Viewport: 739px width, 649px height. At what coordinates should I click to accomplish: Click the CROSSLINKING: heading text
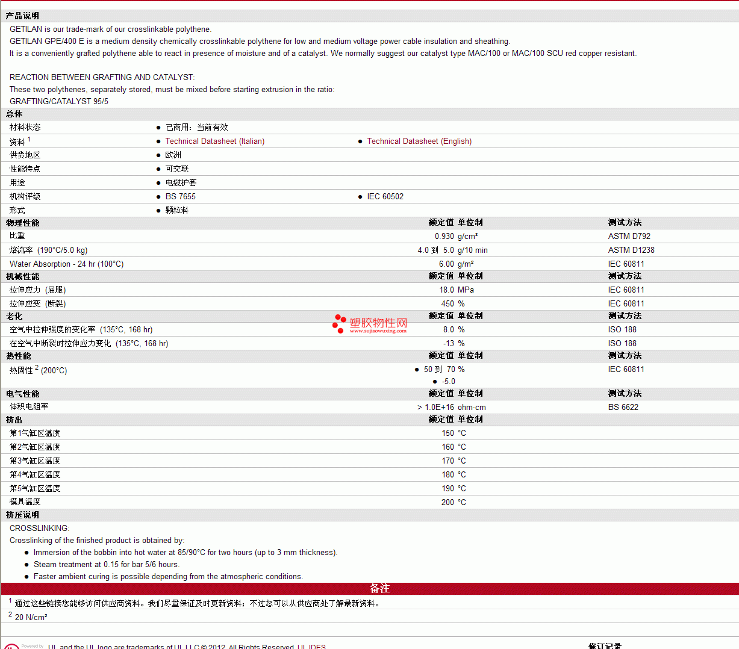click(40, 529)
